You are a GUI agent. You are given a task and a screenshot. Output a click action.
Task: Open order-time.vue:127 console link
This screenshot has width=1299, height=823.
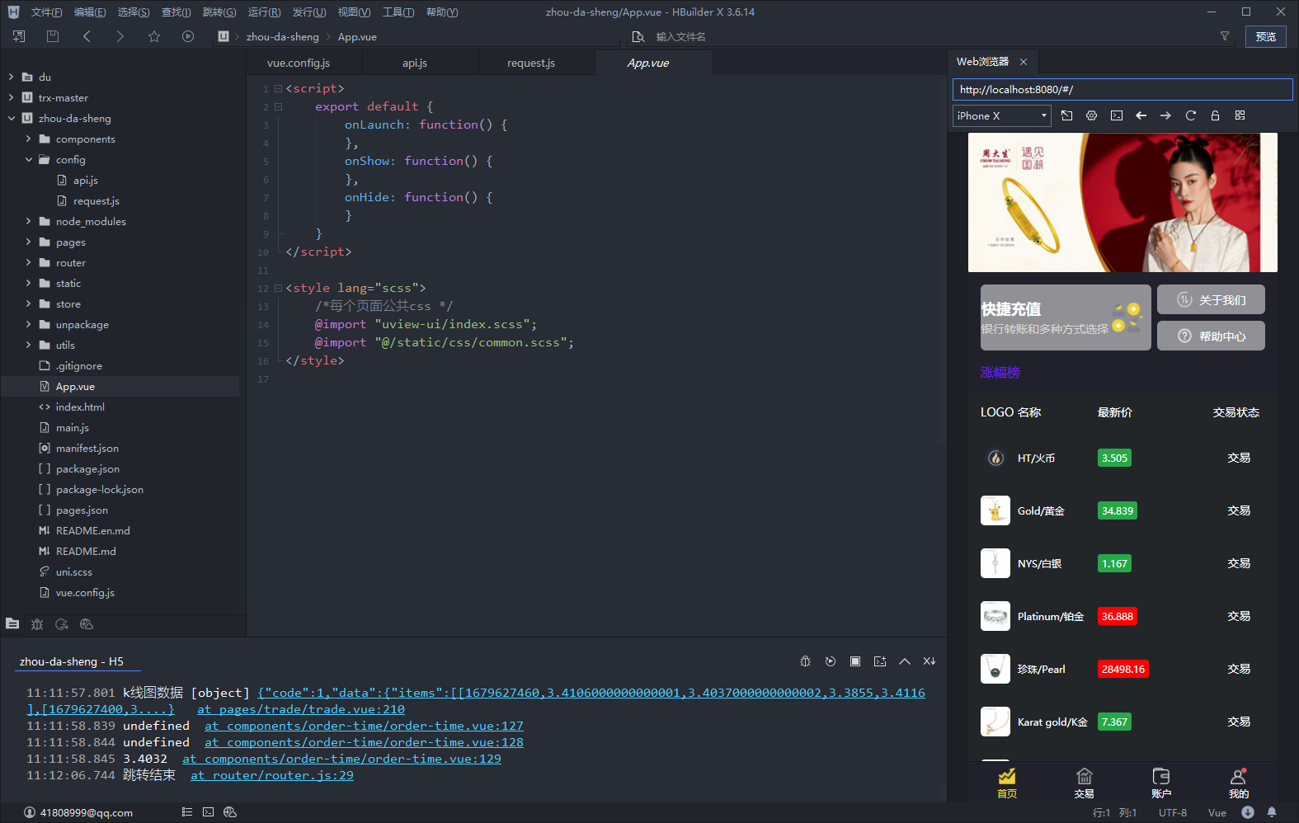point(364,726)
